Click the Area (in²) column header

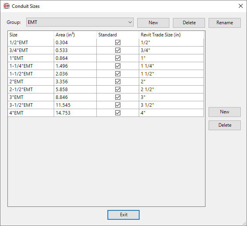tap(75, 35)
